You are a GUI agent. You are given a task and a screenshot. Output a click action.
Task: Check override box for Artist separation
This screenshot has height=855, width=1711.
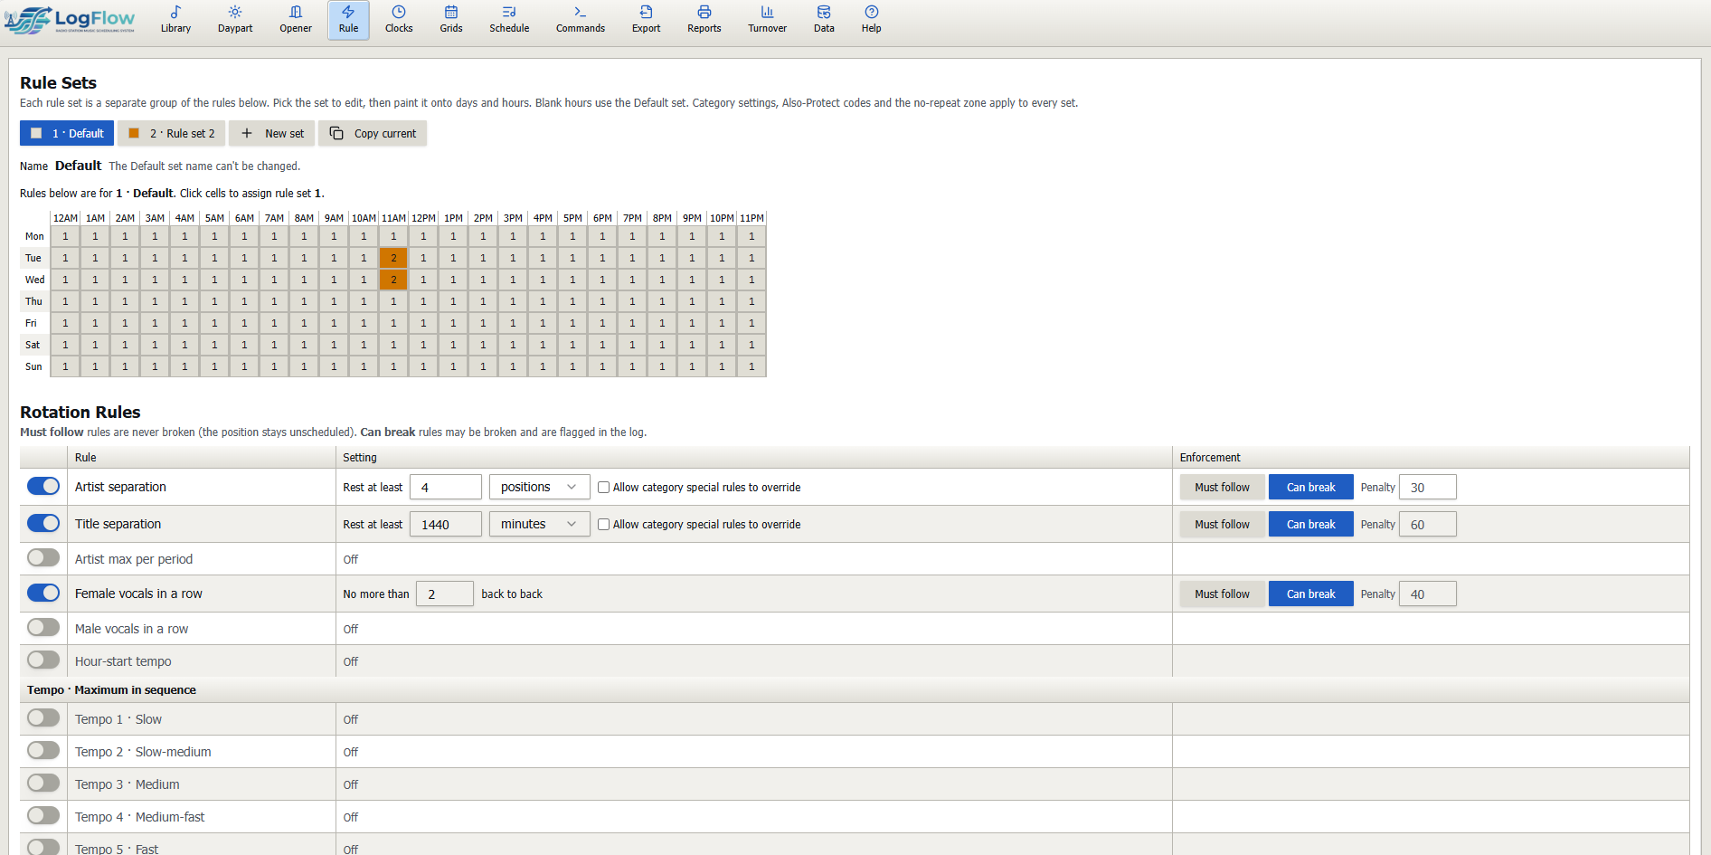click(603, 487)
